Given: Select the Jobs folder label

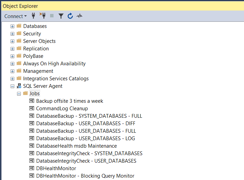Looking at the screenshot, I should pos(34,94).
